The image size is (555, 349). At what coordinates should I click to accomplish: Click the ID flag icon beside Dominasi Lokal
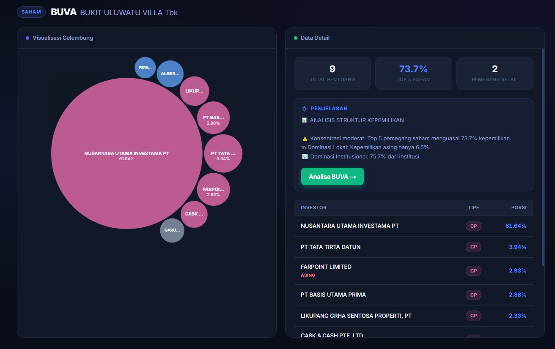(303, 147)
